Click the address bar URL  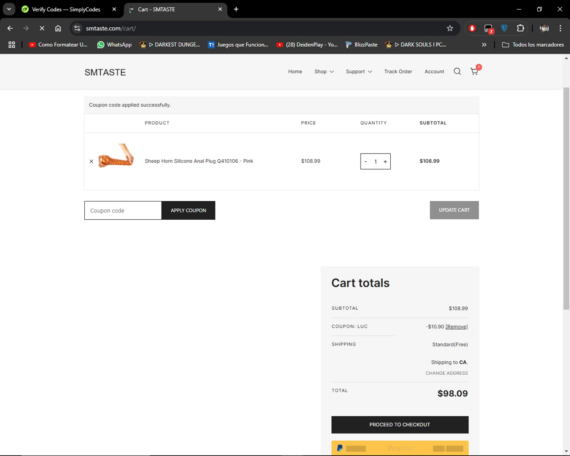tap(111, 28)
